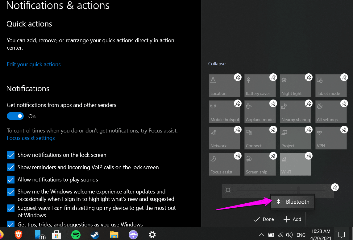The height and width of the screenshot is (240, 353).
Task: Click Done to finish editing quick actions
Action: (x=264, y=219)
